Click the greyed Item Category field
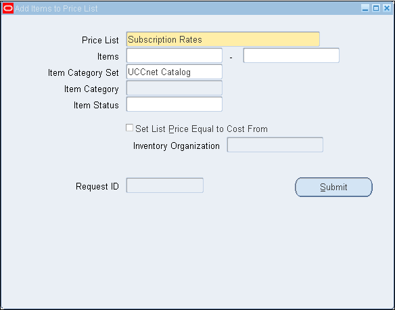This screenshot has height=310, width=395. click(175, 88)
